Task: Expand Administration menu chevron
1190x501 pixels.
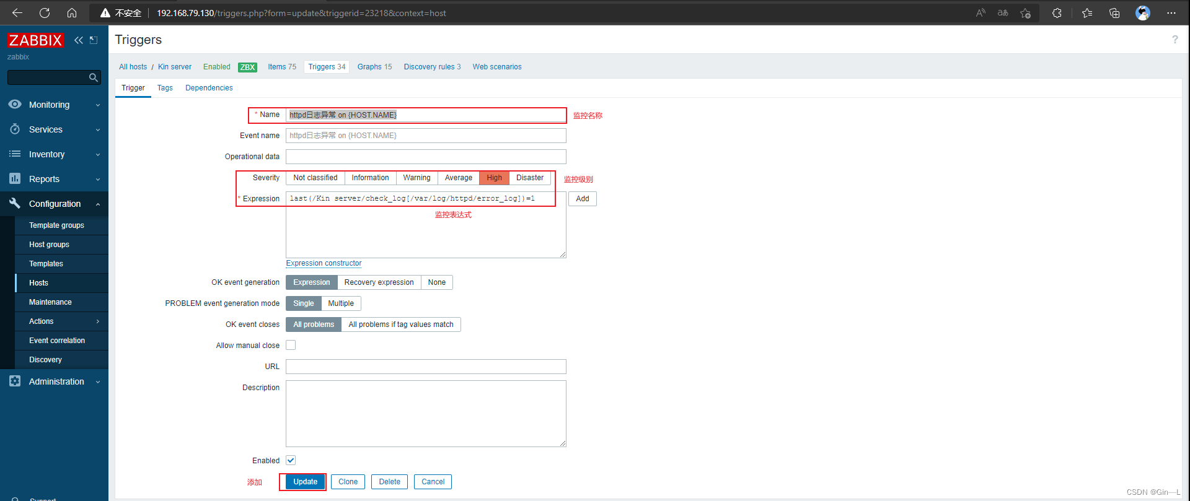Action: [x=98, y=382]
